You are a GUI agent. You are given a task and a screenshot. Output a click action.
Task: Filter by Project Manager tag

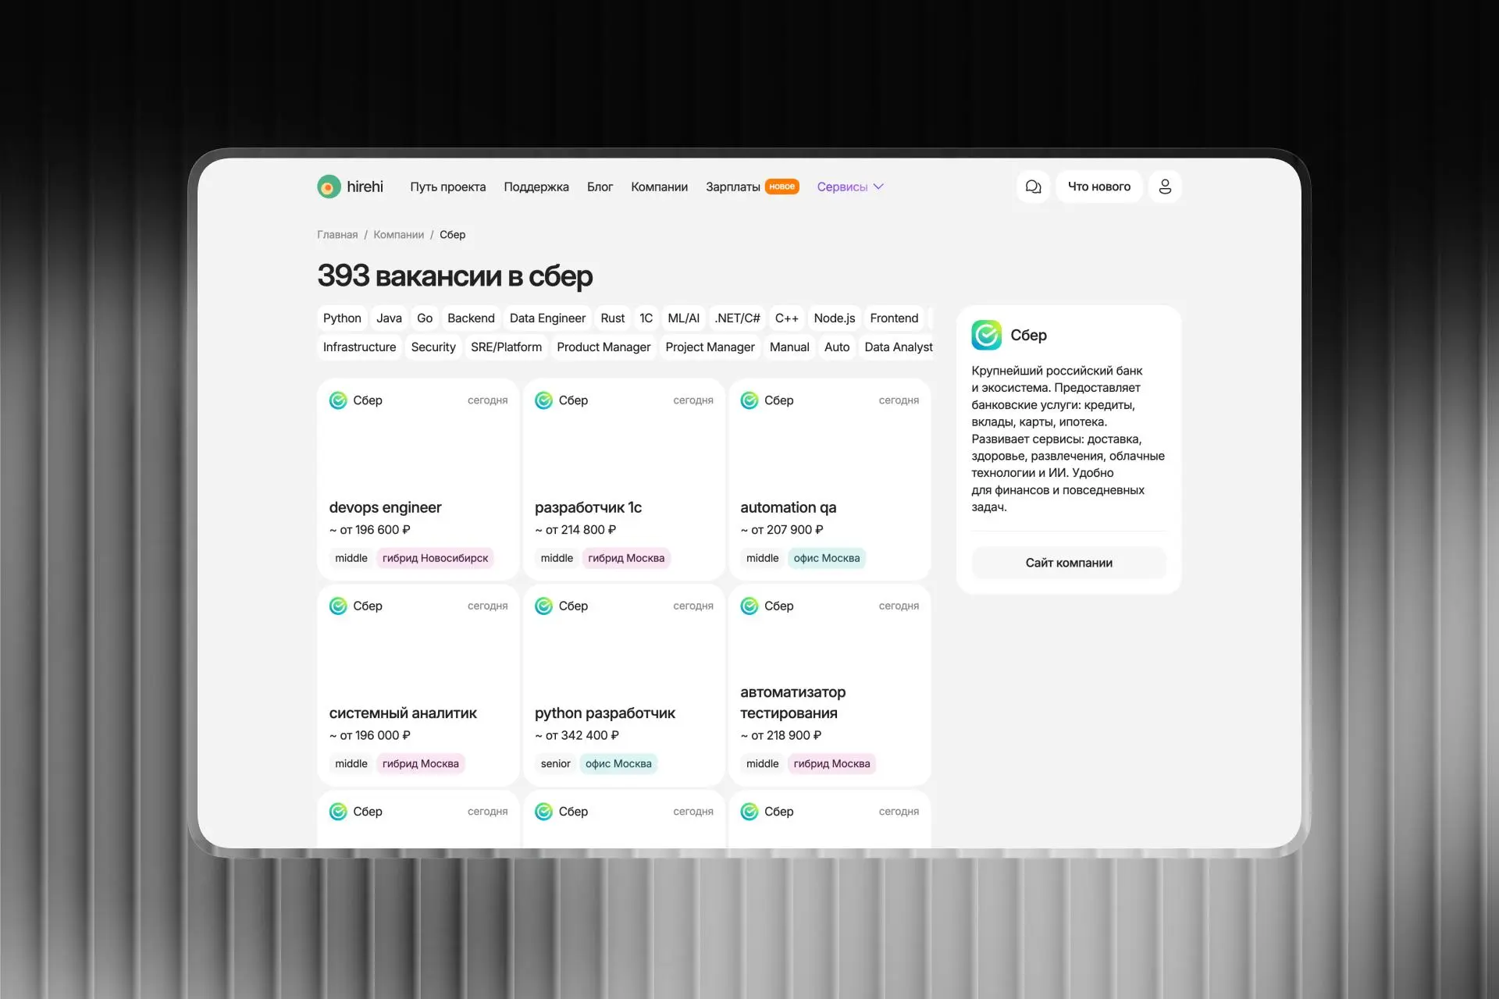pyautogui.click(x=710, y=347)
